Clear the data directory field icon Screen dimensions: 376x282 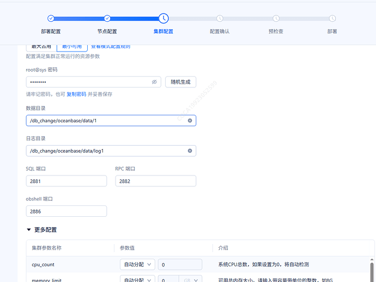tap(190, 121)
